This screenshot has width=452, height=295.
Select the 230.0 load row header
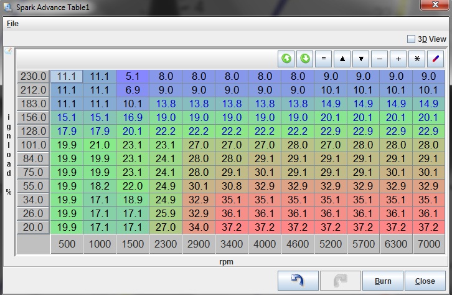click(x=33, y=76)
